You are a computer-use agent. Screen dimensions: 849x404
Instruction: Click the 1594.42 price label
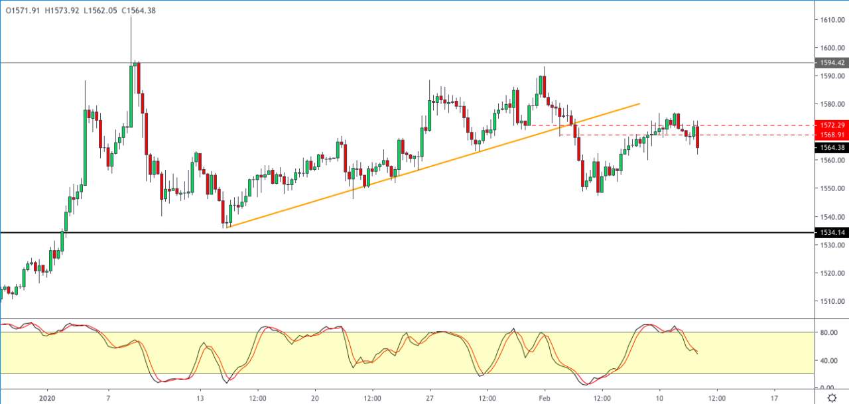tap(832, 62)
